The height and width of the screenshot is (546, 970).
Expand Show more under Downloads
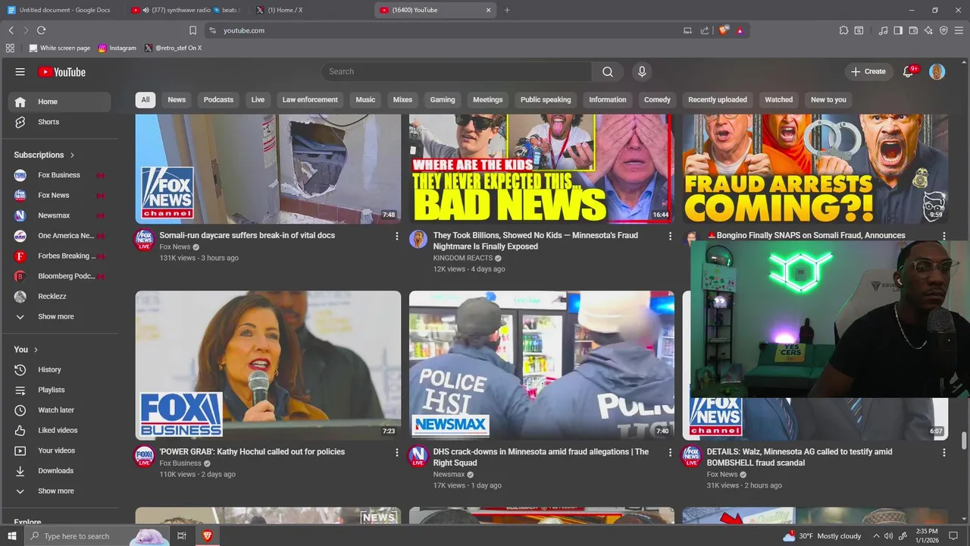coord(57,491)
